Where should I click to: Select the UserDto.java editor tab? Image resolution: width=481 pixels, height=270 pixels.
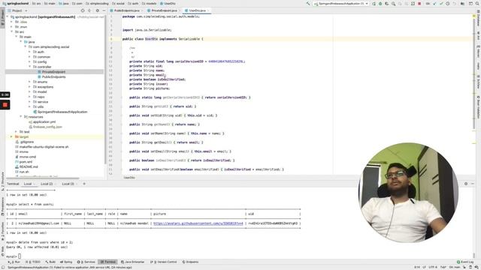tap(197, 10)
